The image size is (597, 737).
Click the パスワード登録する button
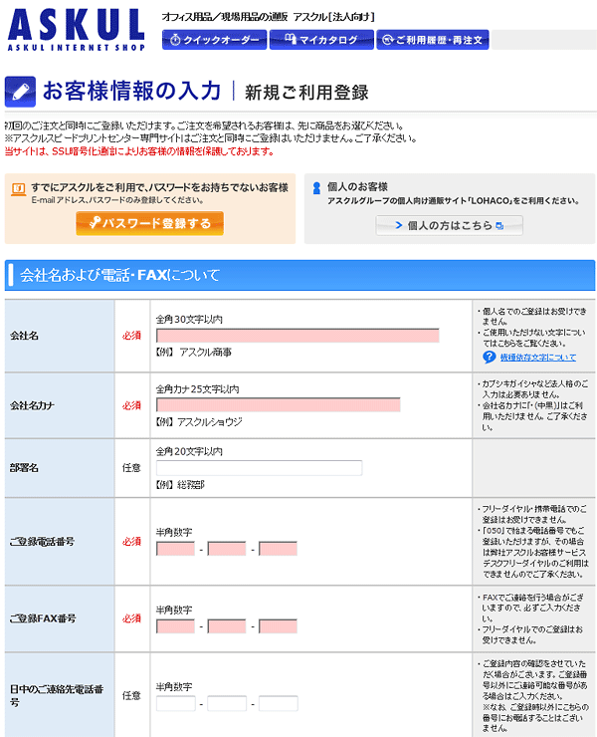pyautogui.click(x=150, y=223)
